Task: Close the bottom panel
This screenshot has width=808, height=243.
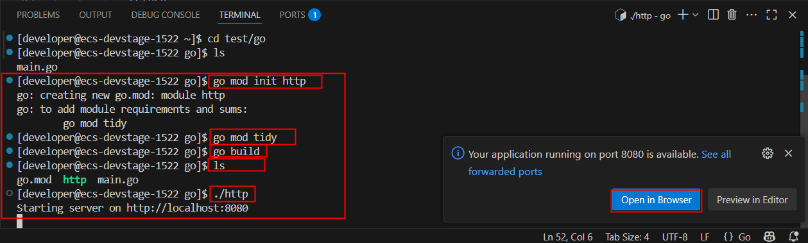Action: pyautogui.click(x=792, y=15)
